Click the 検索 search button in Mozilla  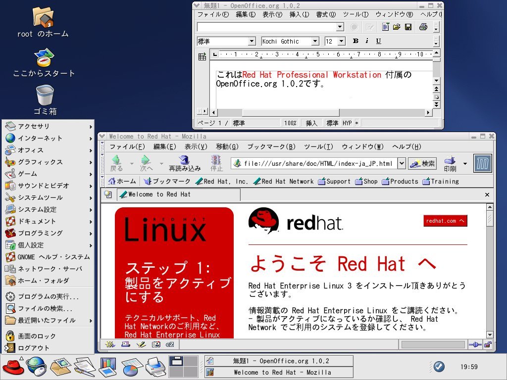coord(422,163)
